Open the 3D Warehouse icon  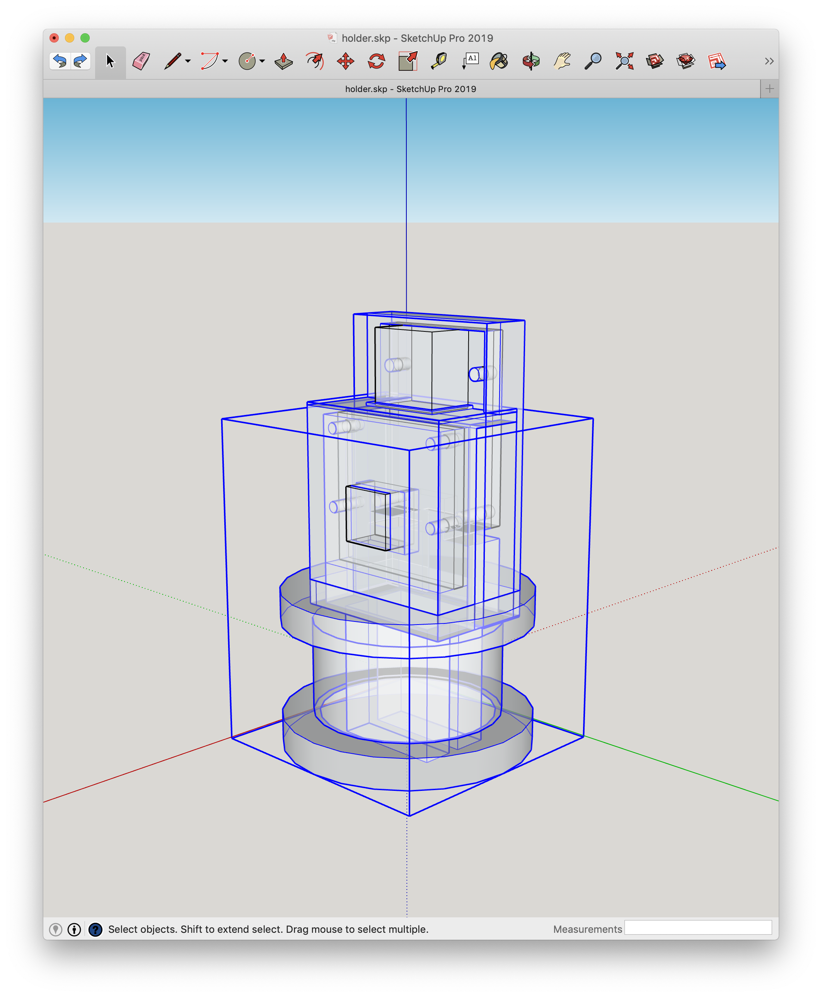[x=655, y=61]
